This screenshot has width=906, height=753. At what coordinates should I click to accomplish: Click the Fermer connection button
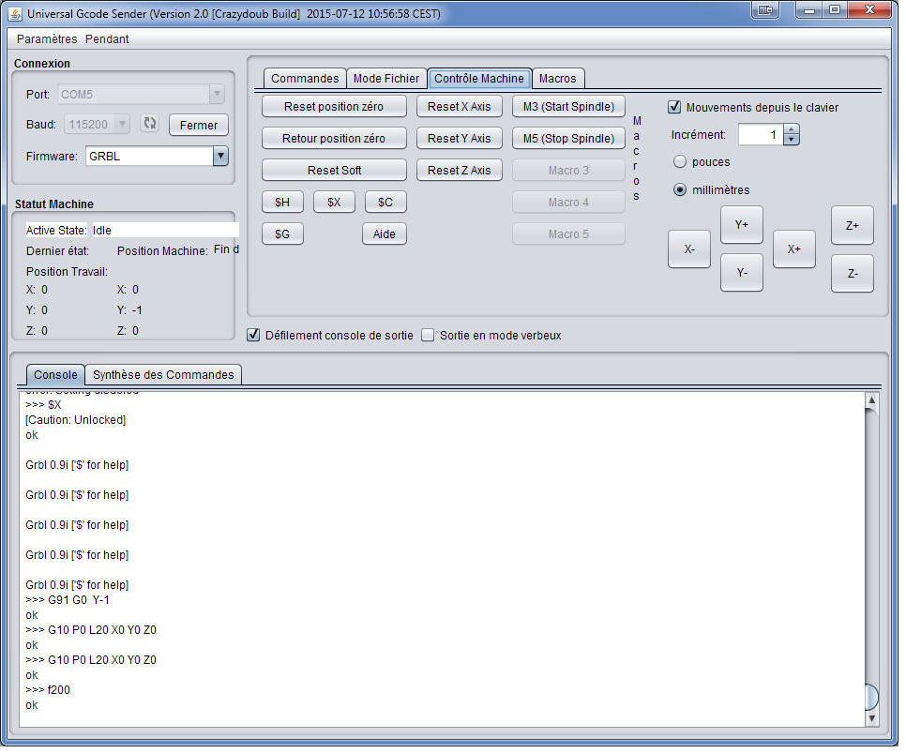tap(201, 126)
